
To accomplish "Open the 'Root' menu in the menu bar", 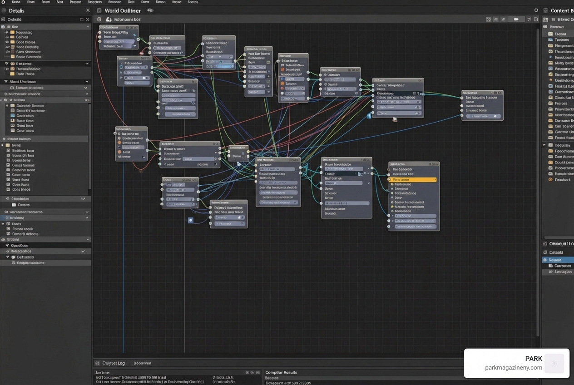I will 46,2.
